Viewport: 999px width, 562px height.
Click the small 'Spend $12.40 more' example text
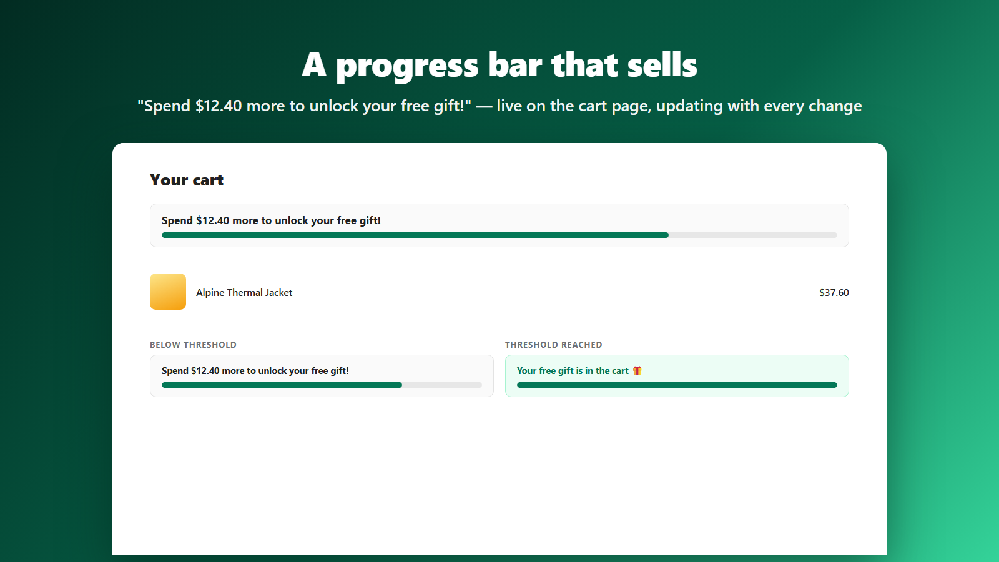(255, 371)
